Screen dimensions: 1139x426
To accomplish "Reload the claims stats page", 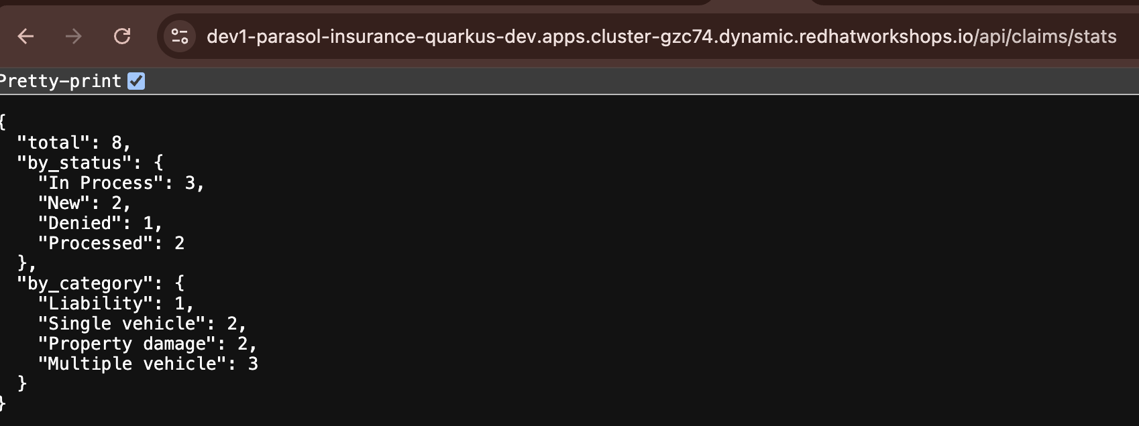I will tap(122, 36).
